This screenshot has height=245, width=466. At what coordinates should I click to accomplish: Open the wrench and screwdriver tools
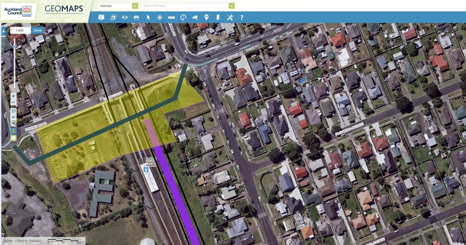click(x=229, y=17)
